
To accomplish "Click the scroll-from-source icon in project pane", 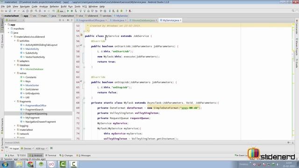I will click(x=60, y=20).
